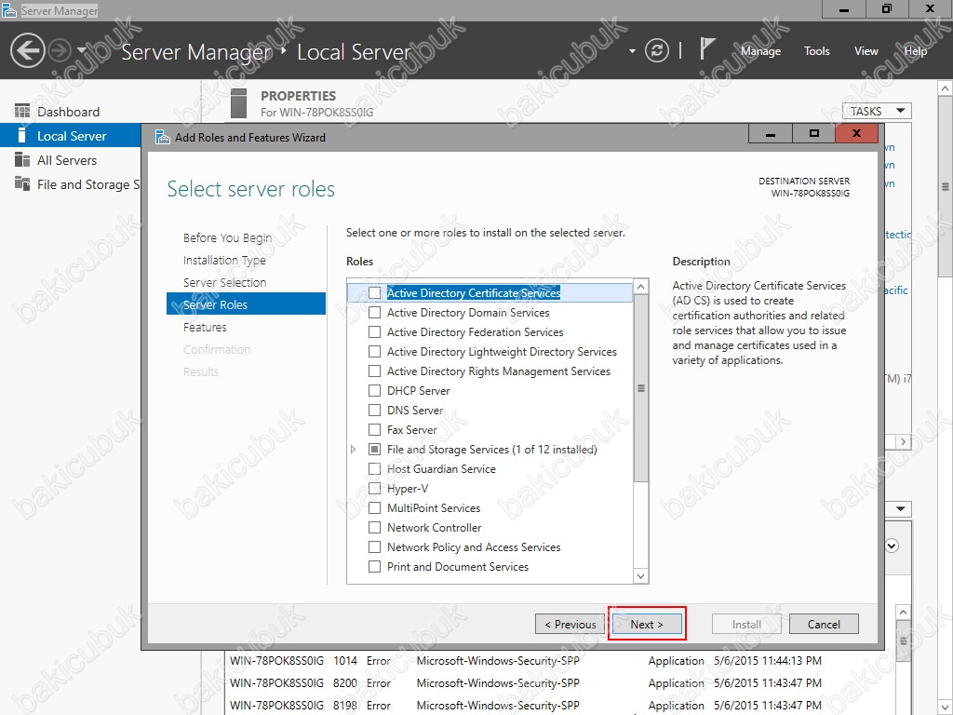
Task: Select Dashboard in the sidebar
Action: tap(68, 112)
